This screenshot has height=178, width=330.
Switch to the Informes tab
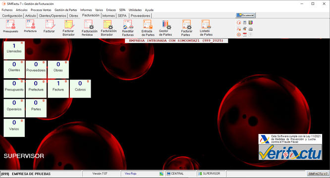click(109, 16)
